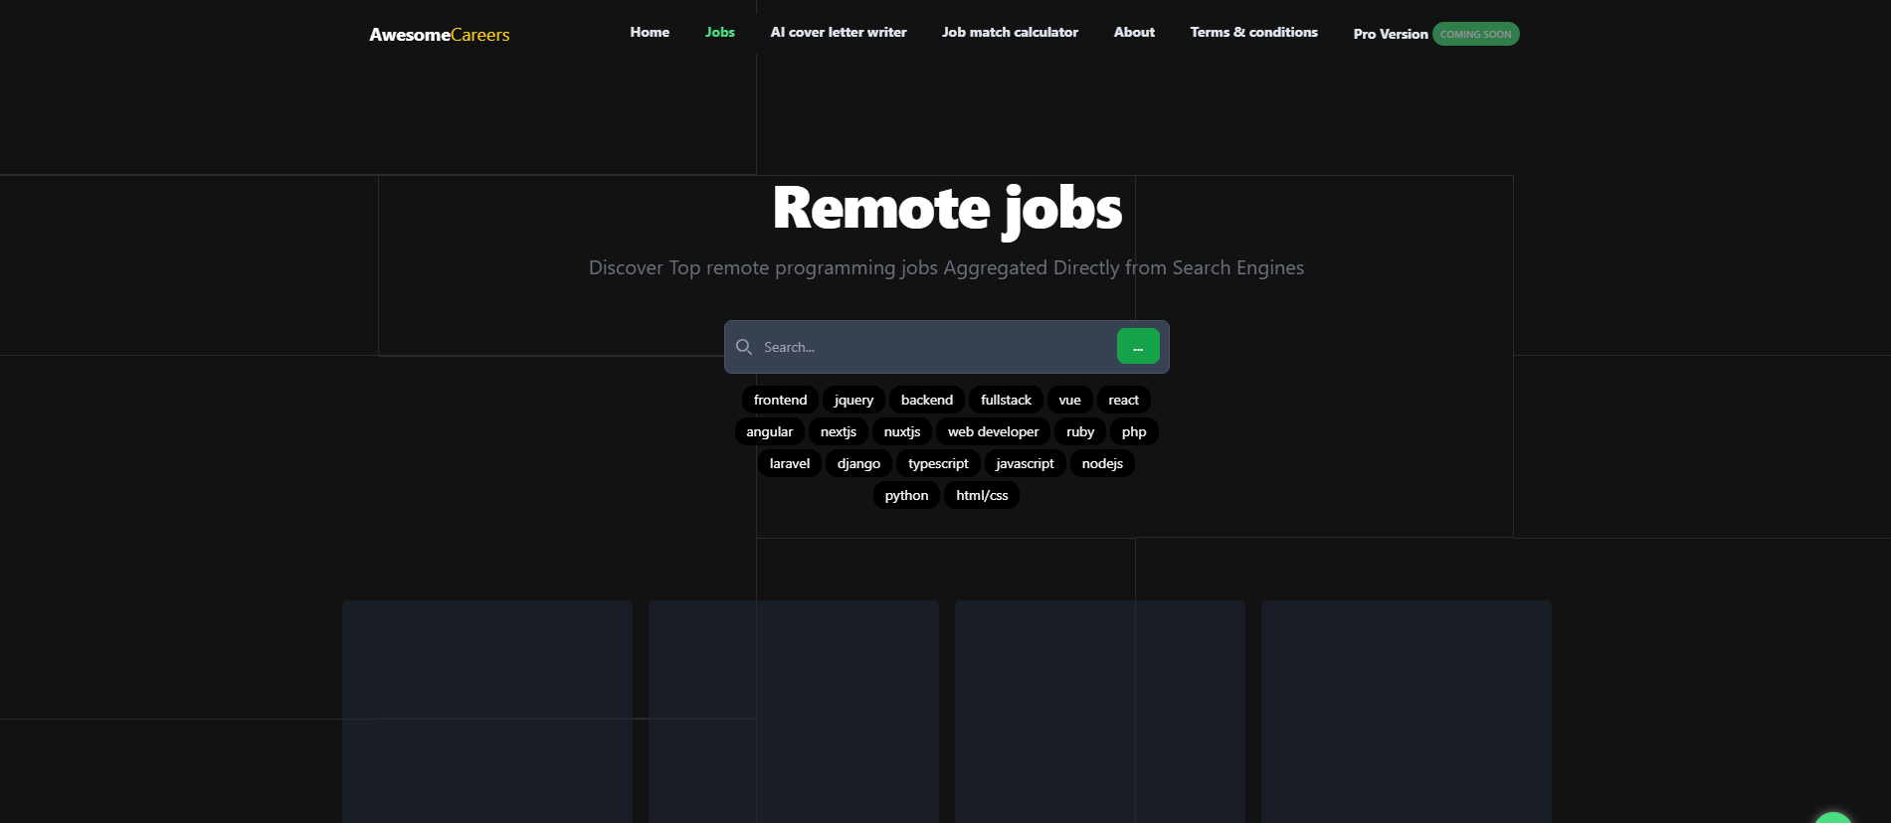Select the react tag chip
The image size is (1891, 823).
click(1123, 400)
